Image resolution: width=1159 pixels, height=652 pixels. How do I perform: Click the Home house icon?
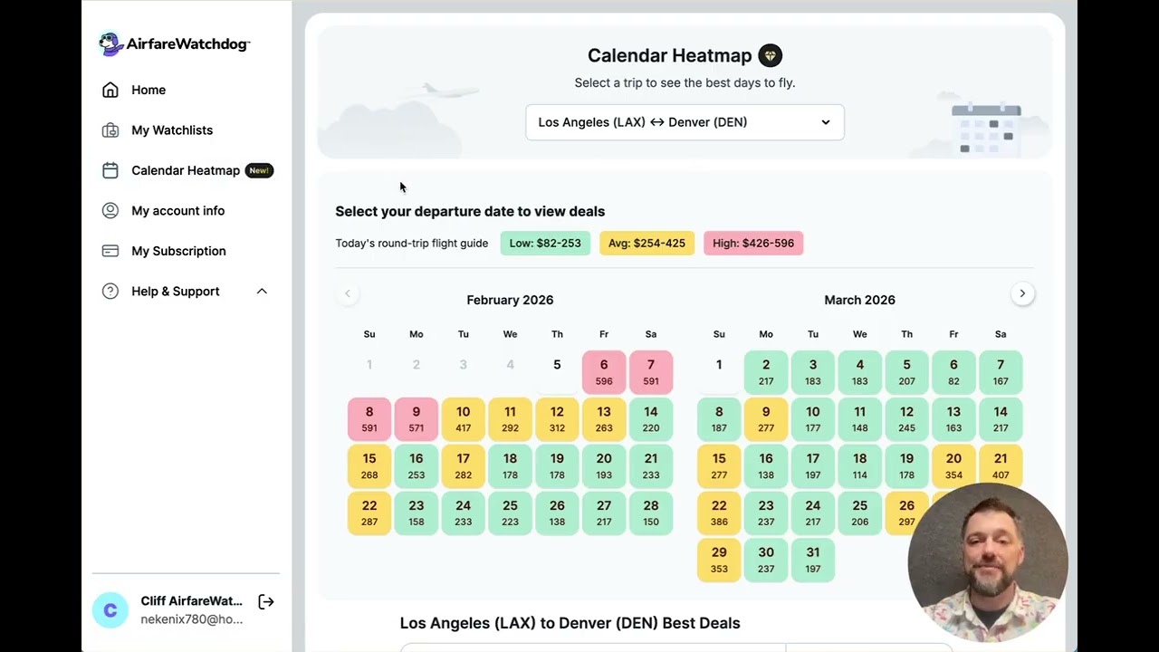(x=110, y=90)
